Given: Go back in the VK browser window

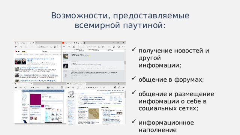Looking at the screenshot, I should click(16, 87).
